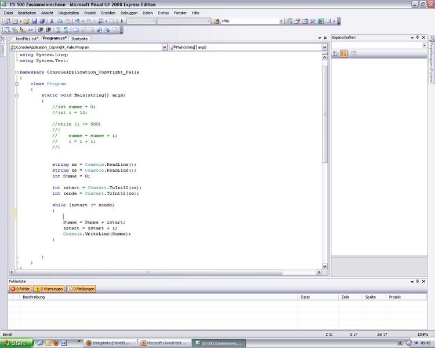
Task: Undo the last edit with the Undo icon
Action: 77,21
